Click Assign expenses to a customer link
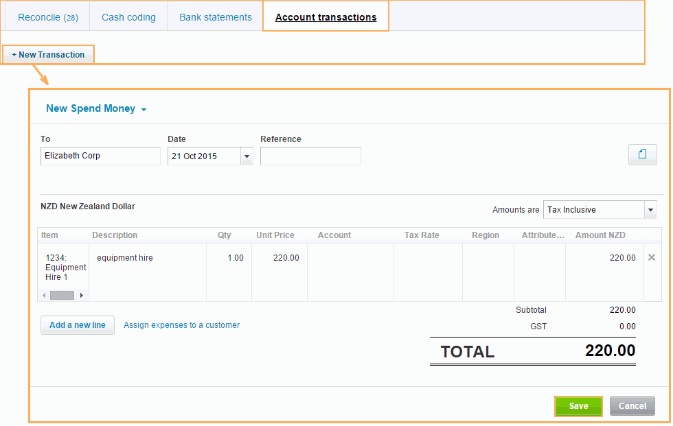The width and height of the screenshot is (673, 426). point(181,325)
